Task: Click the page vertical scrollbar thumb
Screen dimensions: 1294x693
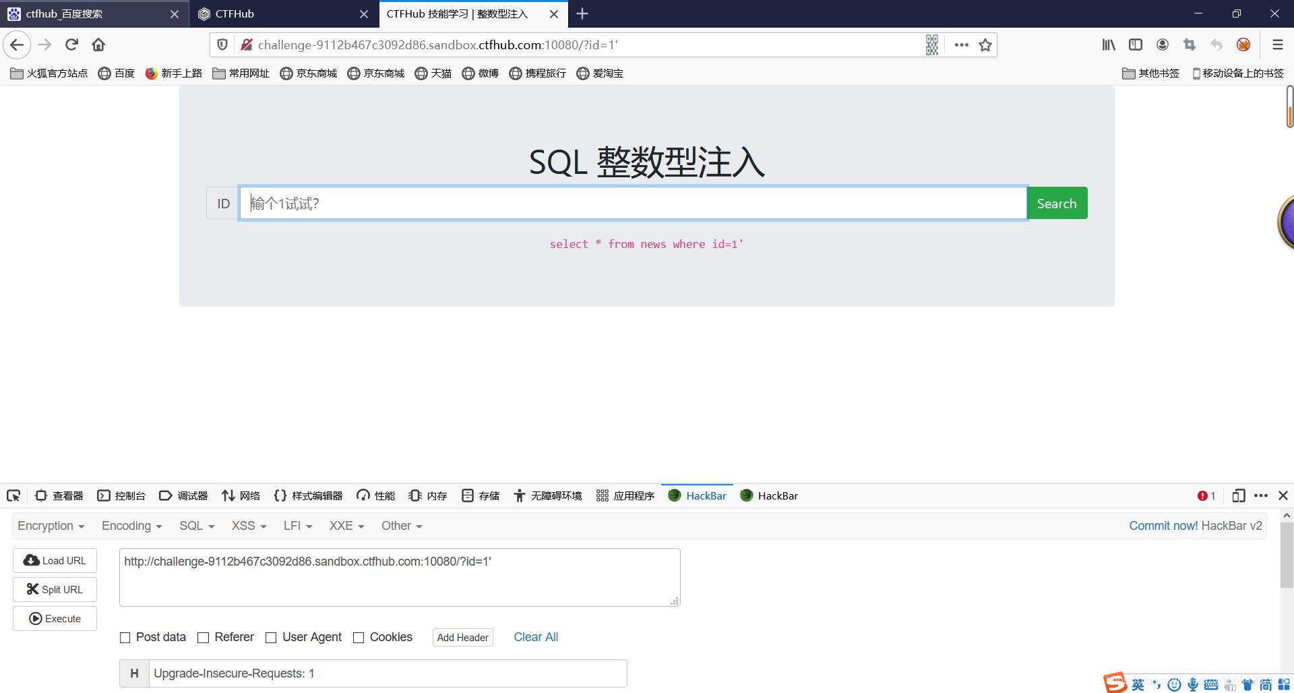Action: (1289, 107)
